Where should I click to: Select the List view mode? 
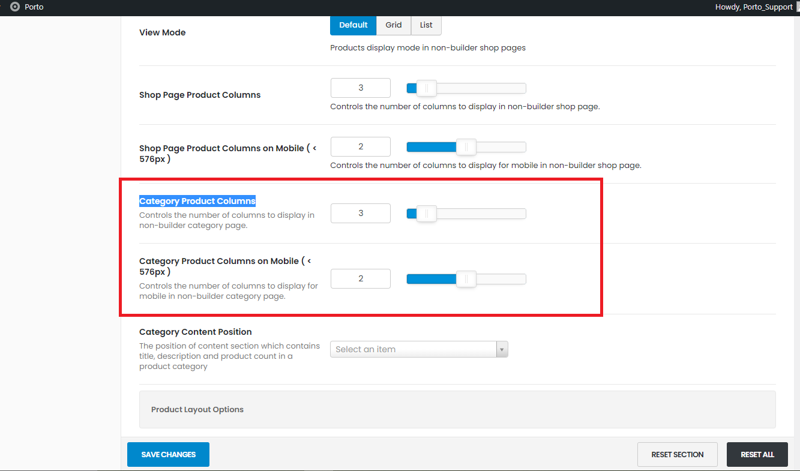(x=426, y=25)
